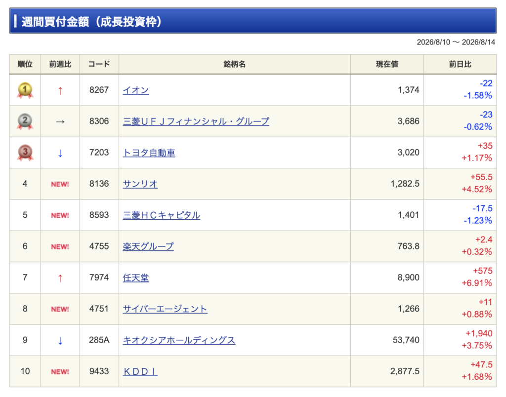Click the current price 1,401

(x=408, y=215)
